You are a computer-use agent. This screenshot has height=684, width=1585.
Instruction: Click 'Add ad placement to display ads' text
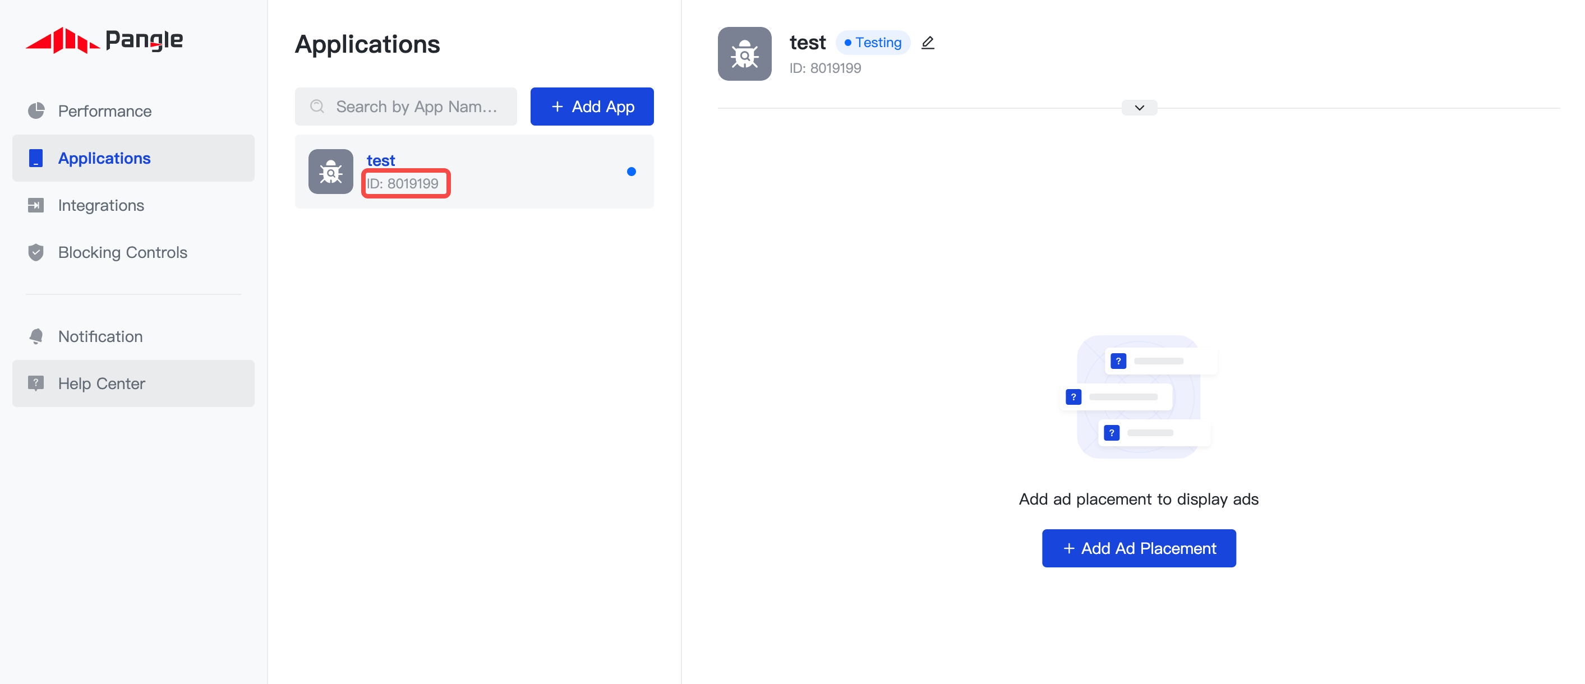(x=1139, y=499)
